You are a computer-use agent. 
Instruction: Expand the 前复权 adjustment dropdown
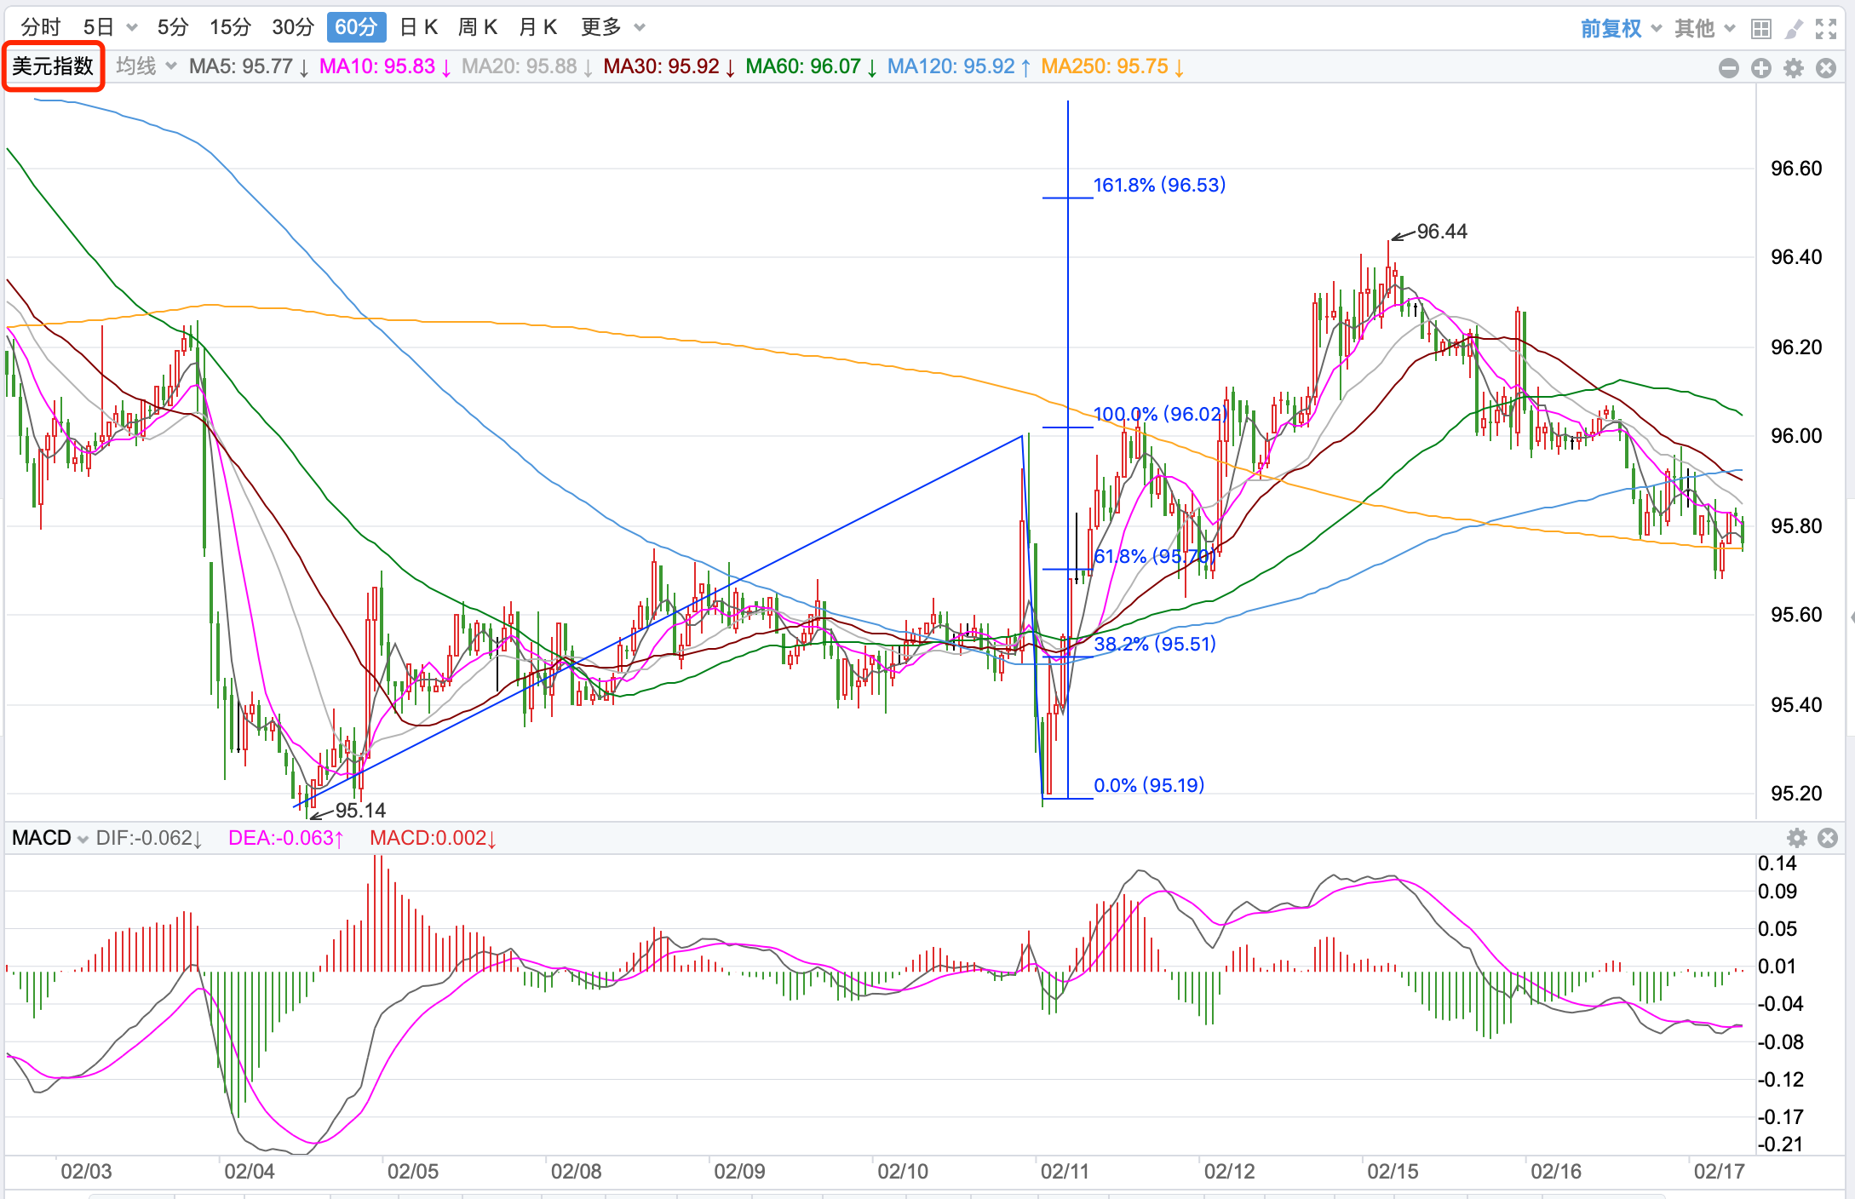1620,29
